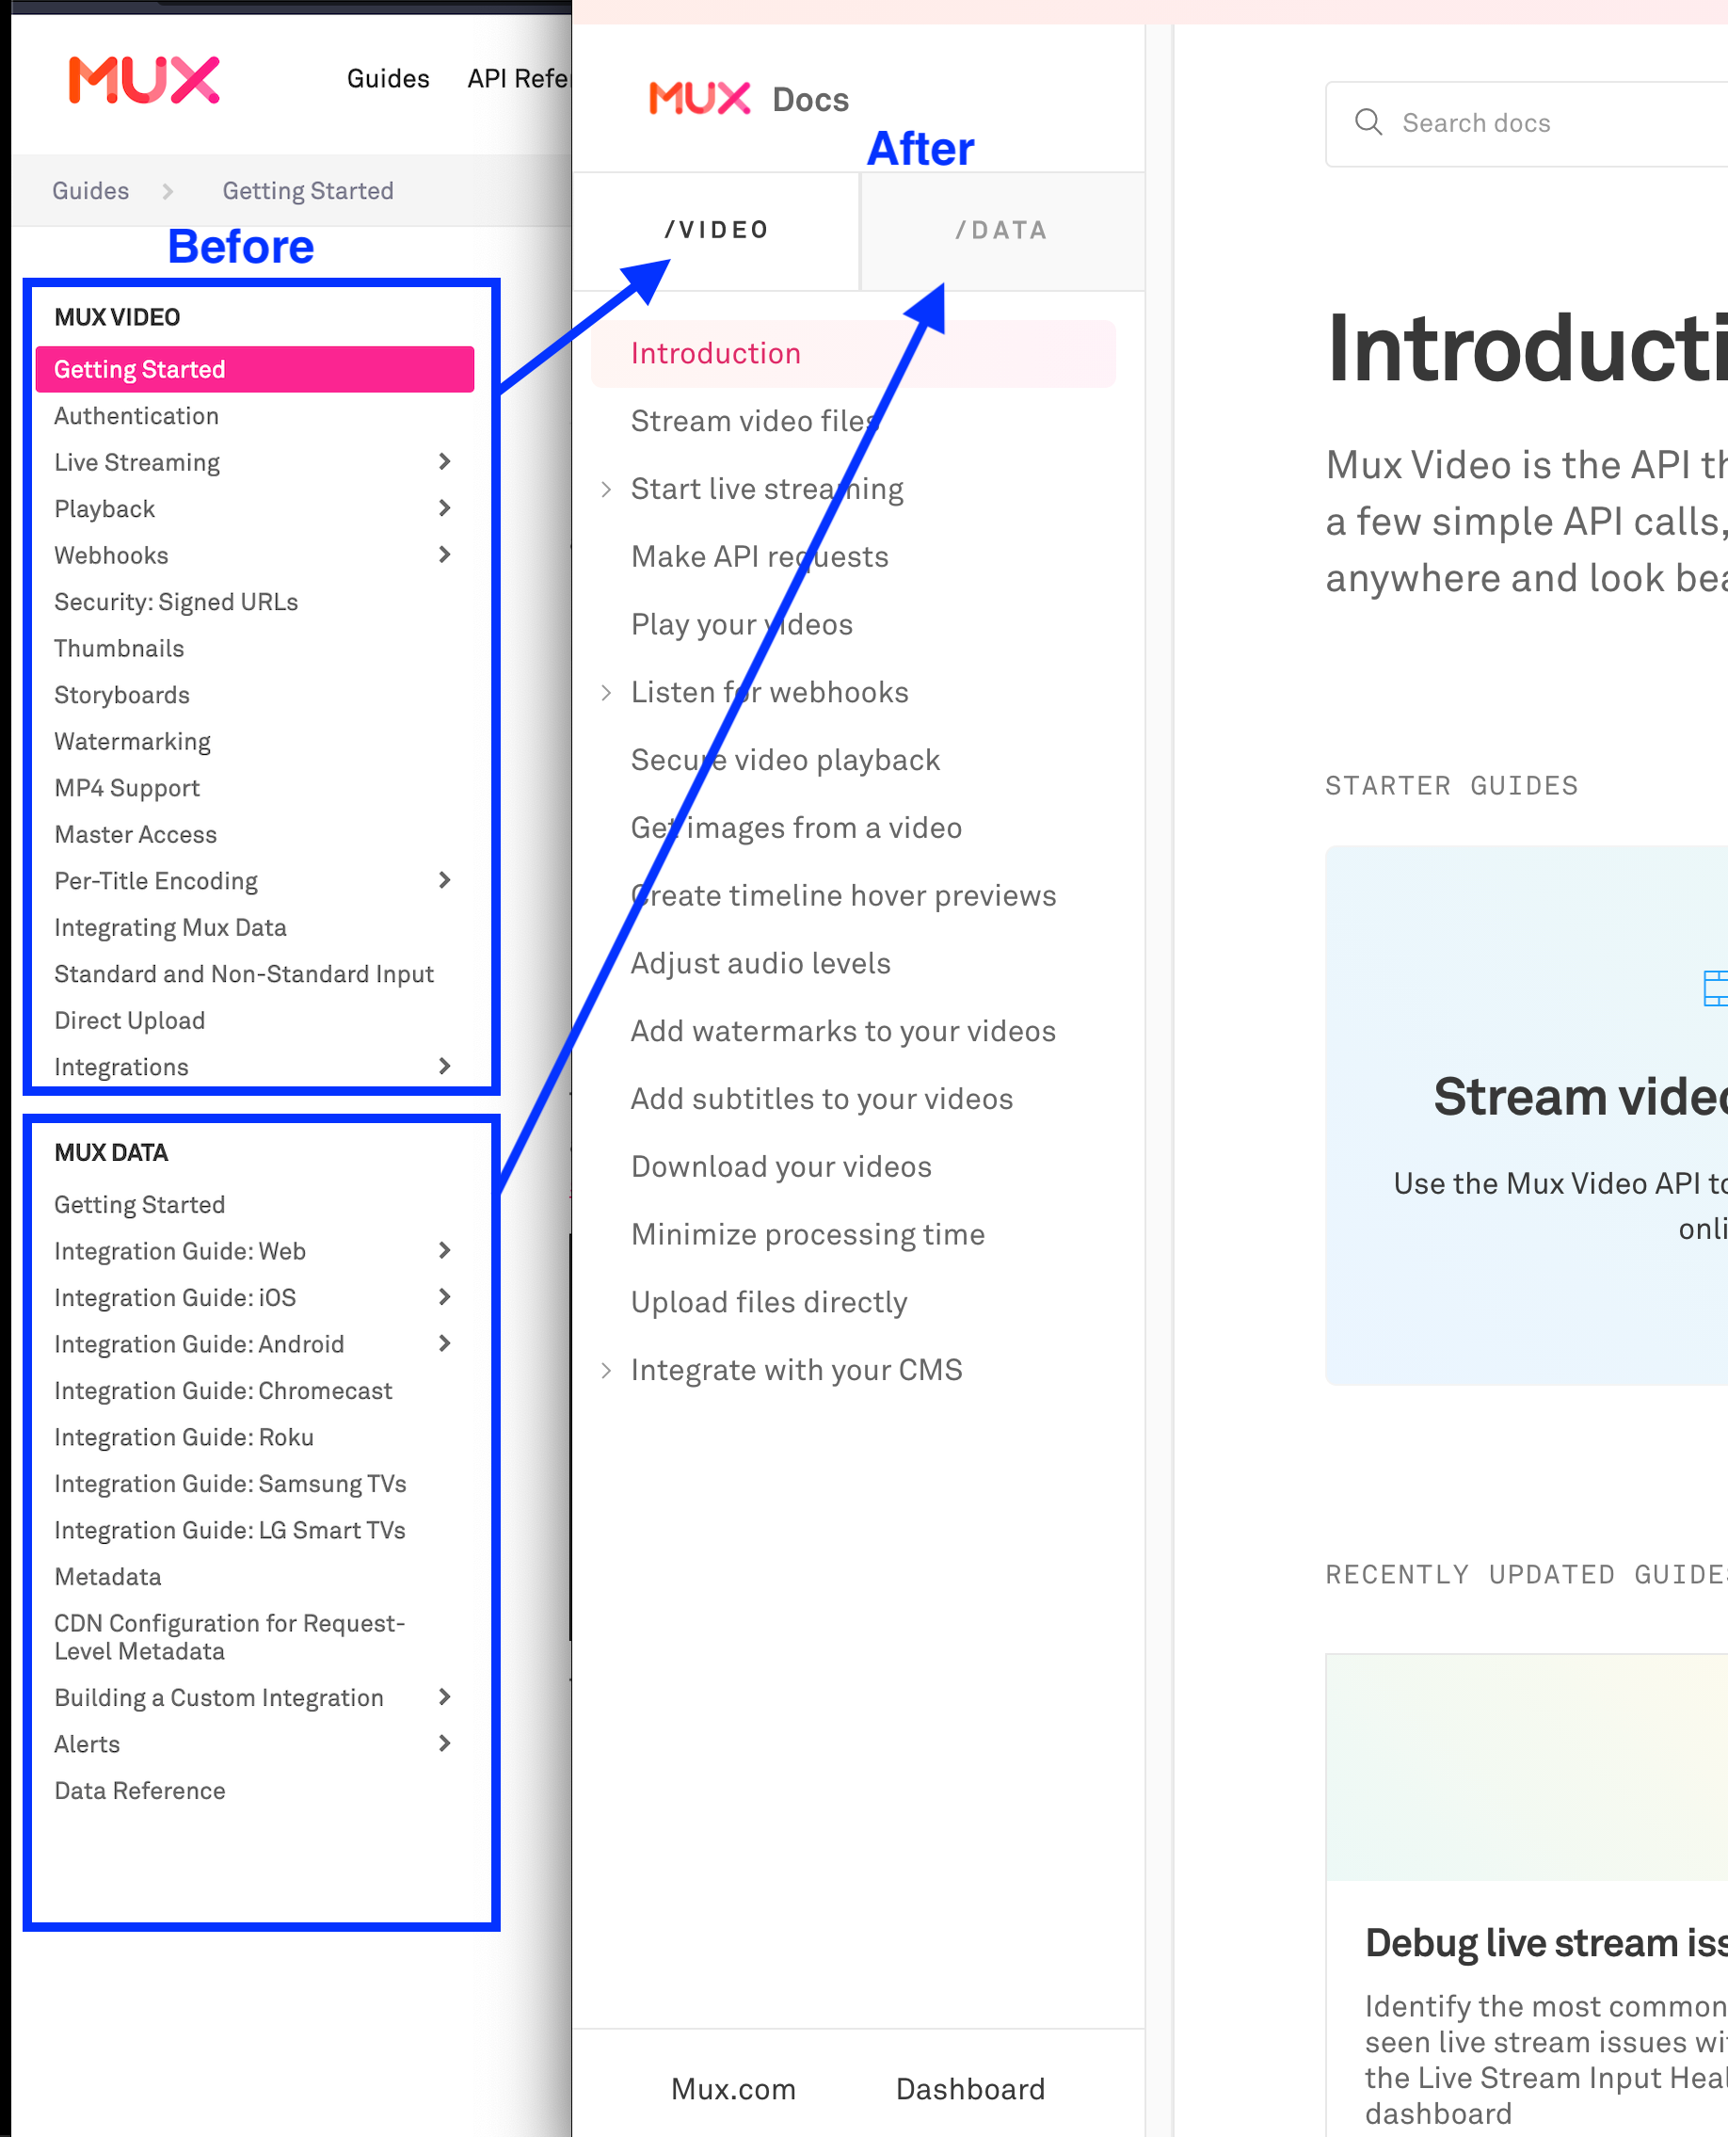
Task: Expand the Start live streaming section
Action: (x=606, y=489)
